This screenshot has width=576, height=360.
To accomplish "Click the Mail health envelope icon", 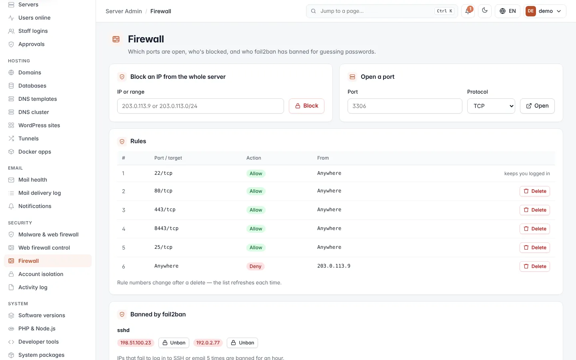I will coord(11,180).
